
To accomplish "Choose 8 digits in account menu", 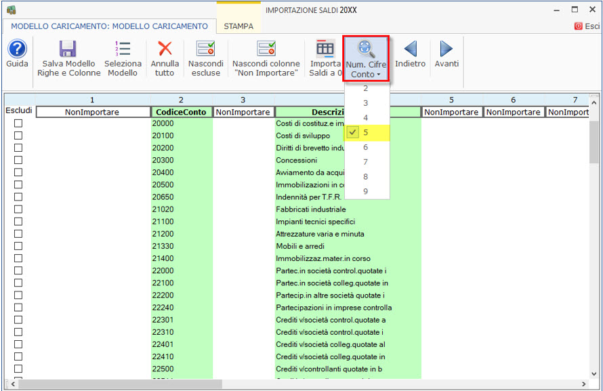I will (x=367, y=177).
